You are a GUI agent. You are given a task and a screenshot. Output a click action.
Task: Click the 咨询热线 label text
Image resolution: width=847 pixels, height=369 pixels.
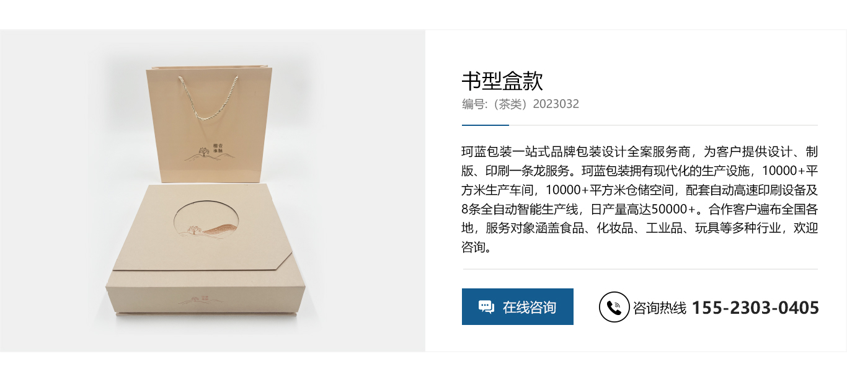(x=660, y=308)
